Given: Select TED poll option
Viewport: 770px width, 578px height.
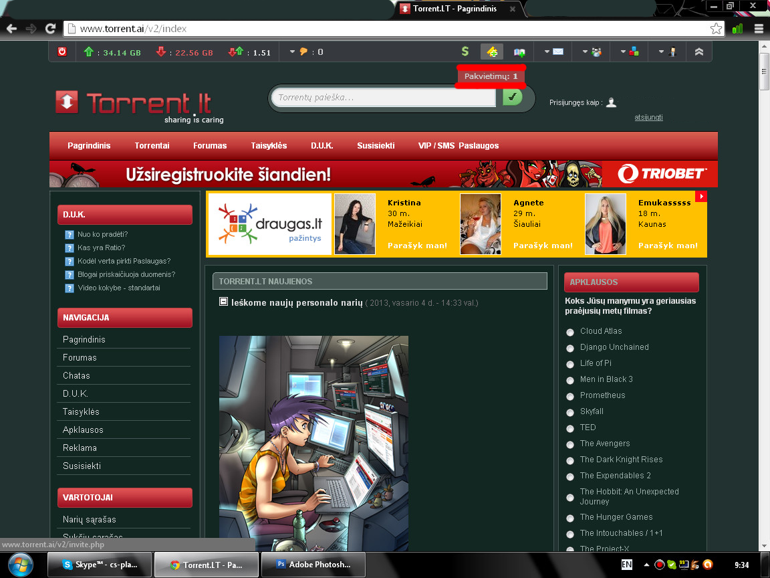Looking at the screenshot, I should [570, 429].
